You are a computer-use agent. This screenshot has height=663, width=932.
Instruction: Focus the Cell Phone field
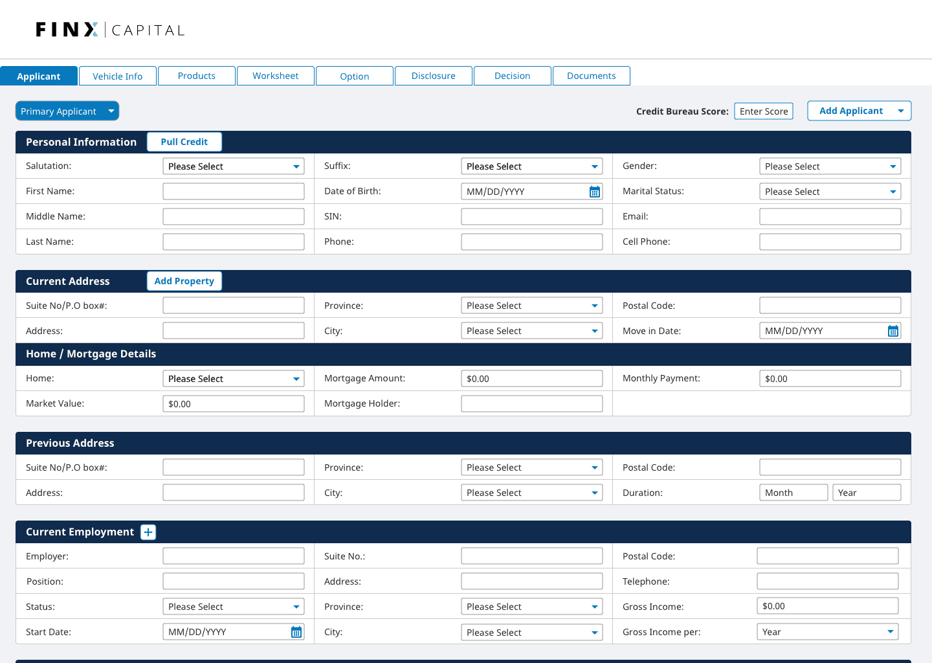point(830,242)
